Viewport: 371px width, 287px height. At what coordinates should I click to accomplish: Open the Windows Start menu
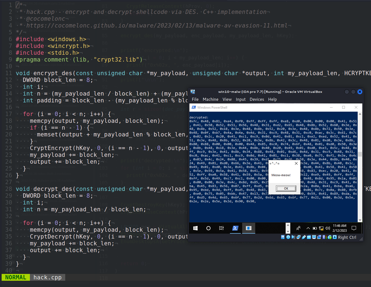click(195, 228)
